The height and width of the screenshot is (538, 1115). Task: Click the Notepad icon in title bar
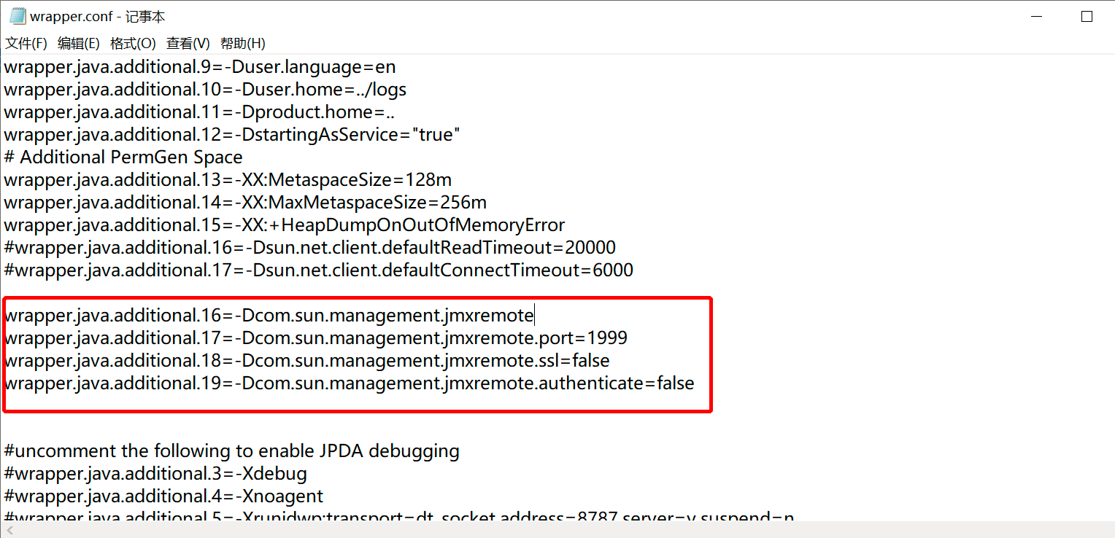[x=18, y=16]
